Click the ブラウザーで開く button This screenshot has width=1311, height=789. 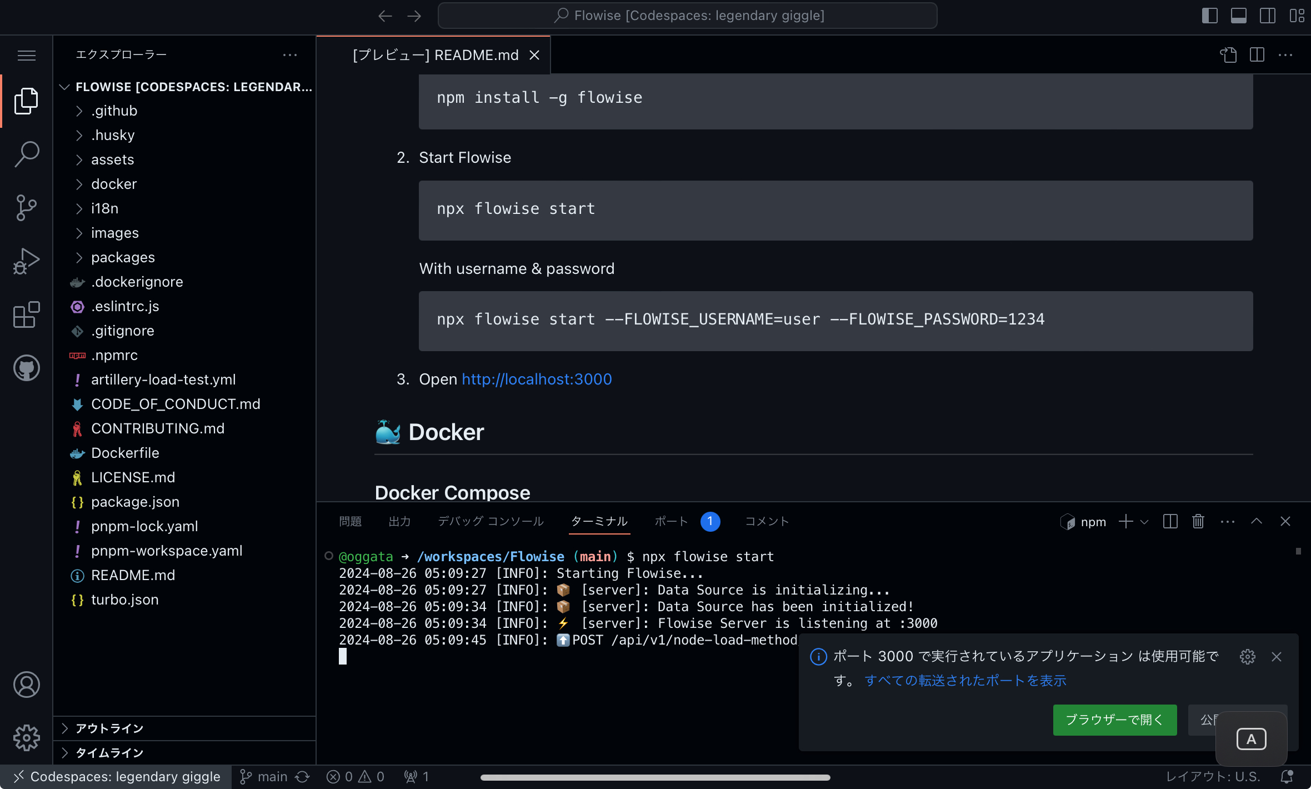point(1114,720)
